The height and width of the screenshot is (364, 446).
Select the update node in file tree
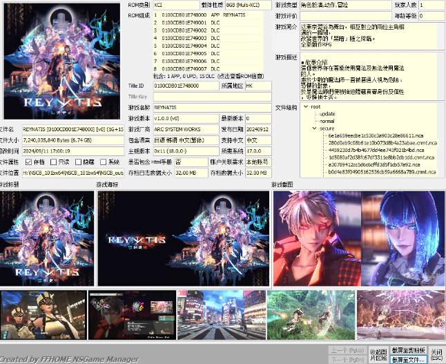(327, 114)
